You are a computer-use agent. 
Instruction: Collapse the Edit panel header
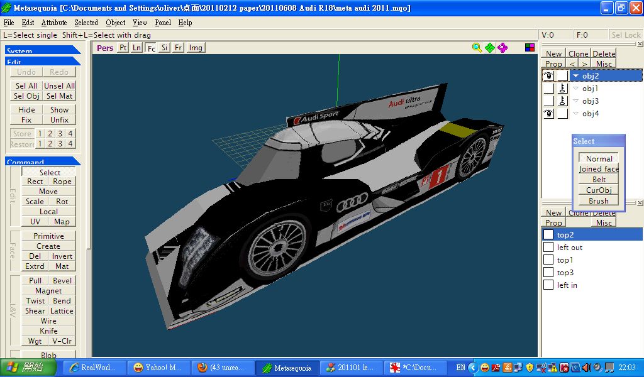[x=43, y=62]
